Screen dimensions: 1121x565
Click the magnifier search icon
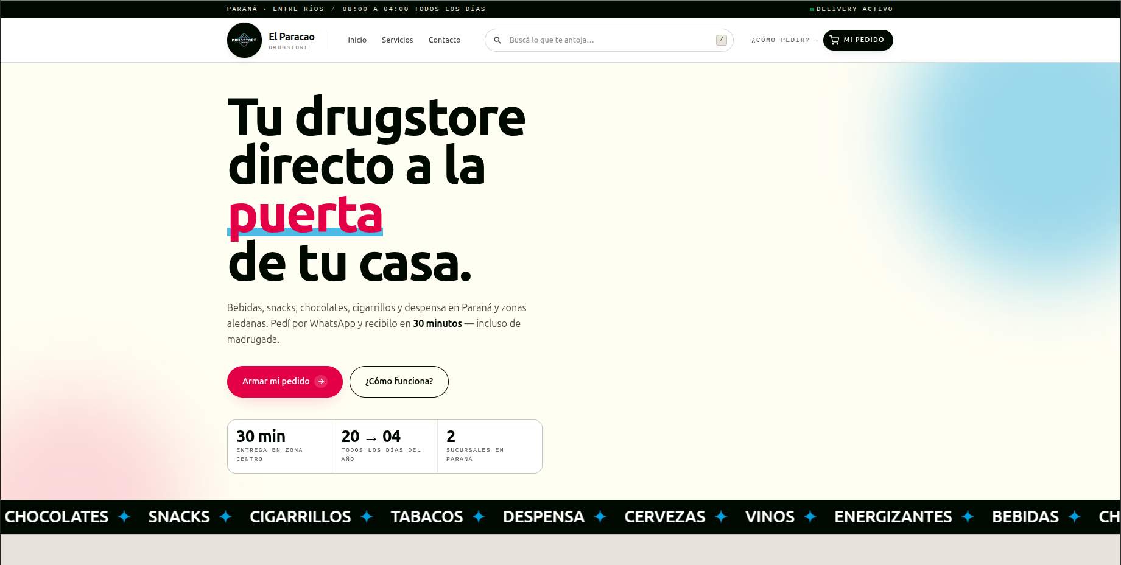(x=497, y=40)
